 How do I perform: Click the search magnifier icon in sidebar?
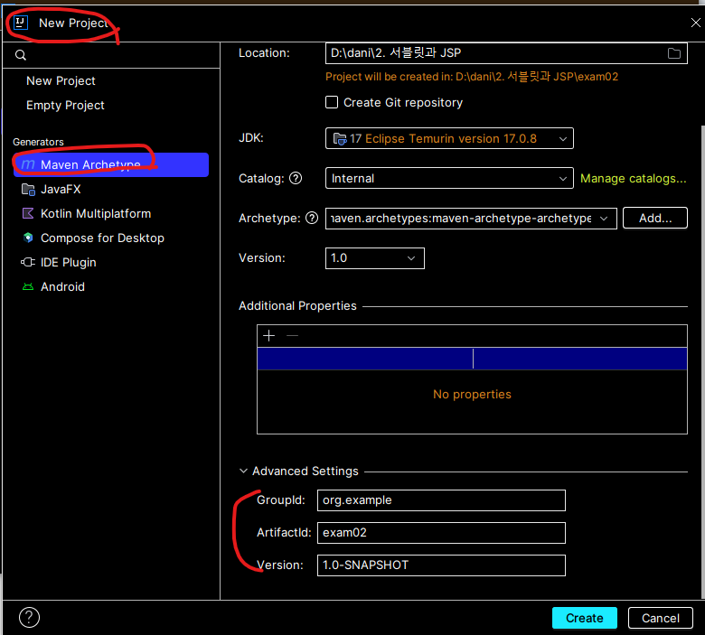21,55
